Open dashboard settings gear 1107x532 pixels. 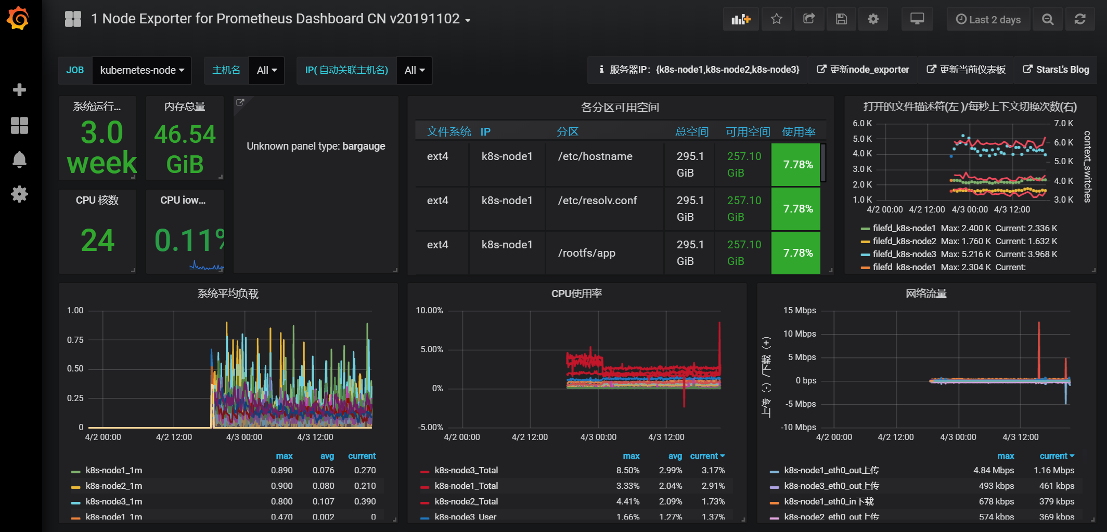873,19
